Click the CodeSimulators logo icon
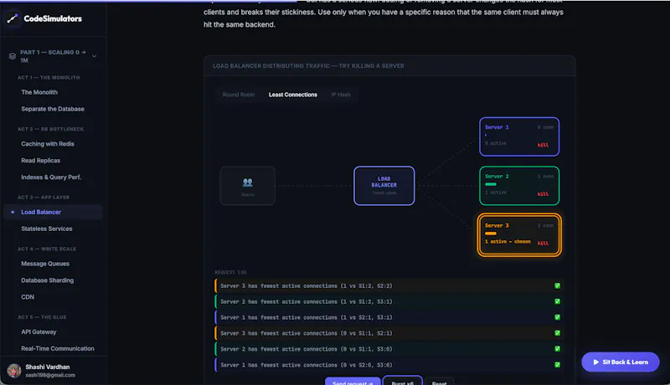Screen dimensions: 670x385 tap(13, 18)
